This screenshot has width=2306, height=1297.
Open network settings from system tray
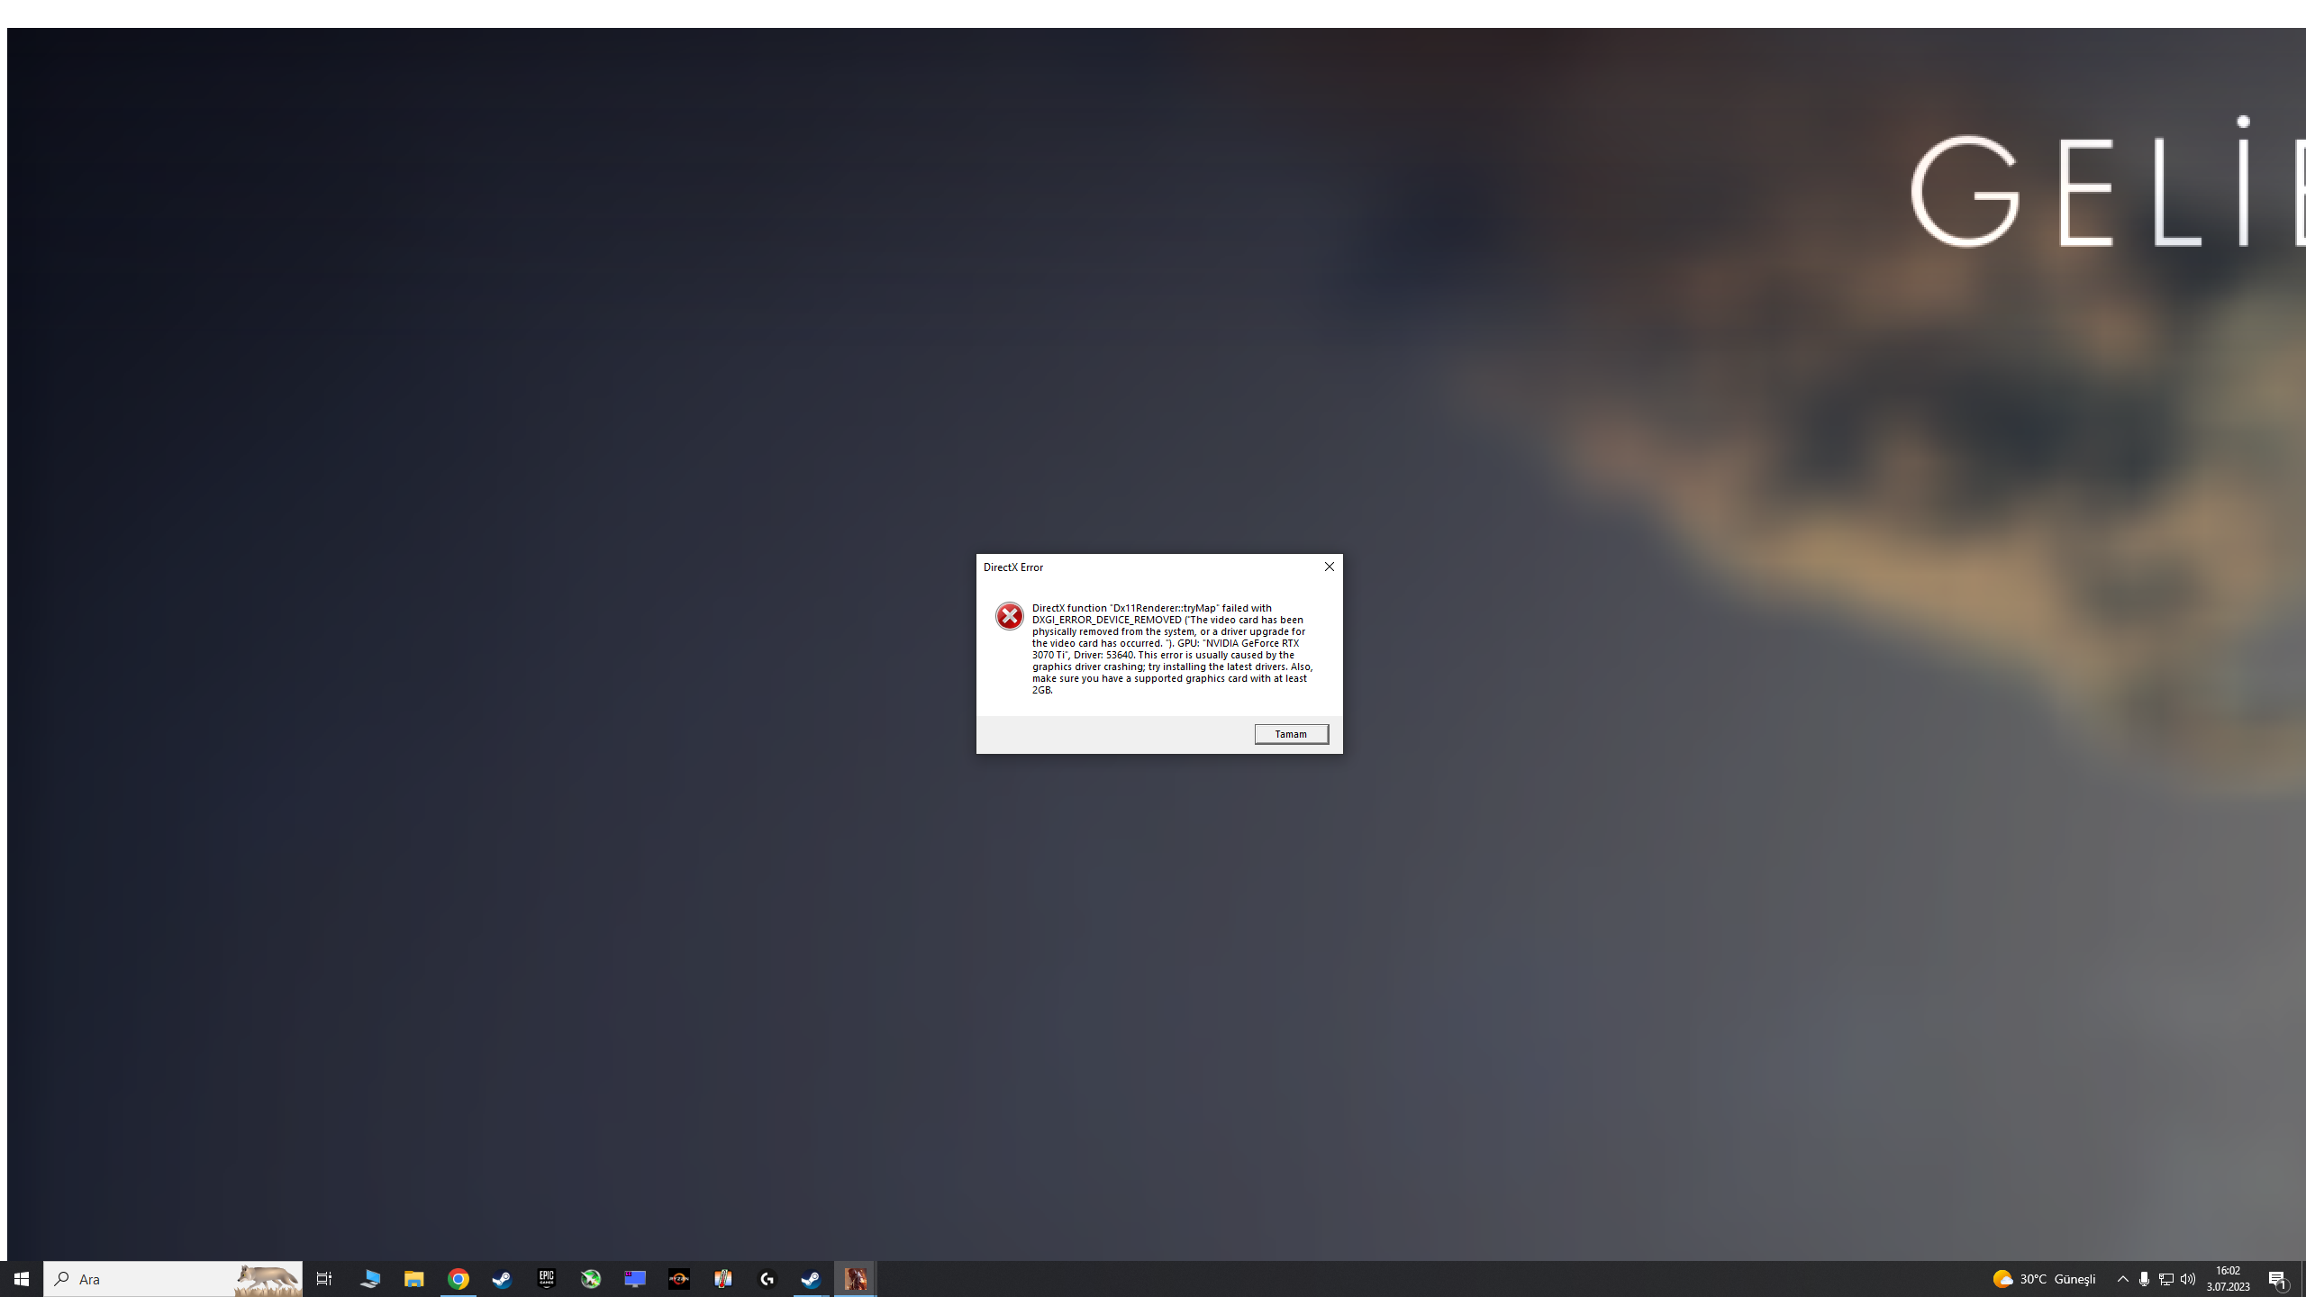coord(2166,1279)
